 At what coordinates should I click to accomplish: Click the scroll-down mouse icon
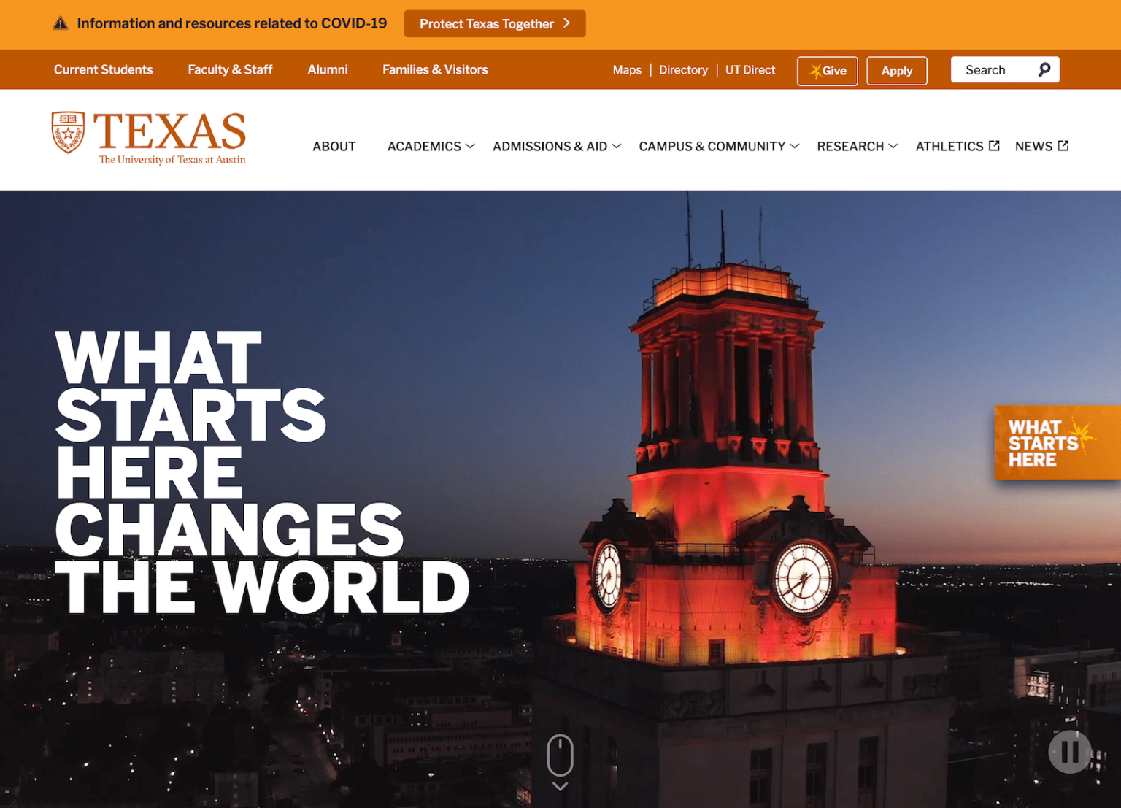(x=560, y=757)
